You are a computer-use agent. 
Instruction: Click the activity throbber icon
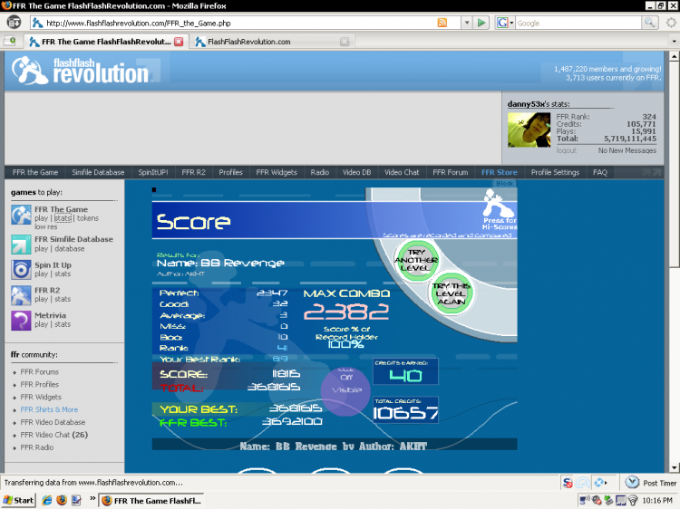pos(671,23)
